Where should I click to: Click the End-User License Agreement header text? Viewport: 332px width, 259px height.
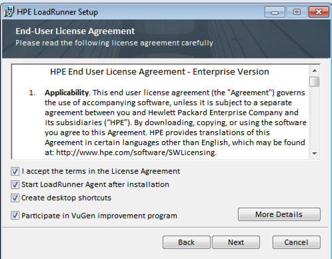pyautogui.click(x=75, y=31)
